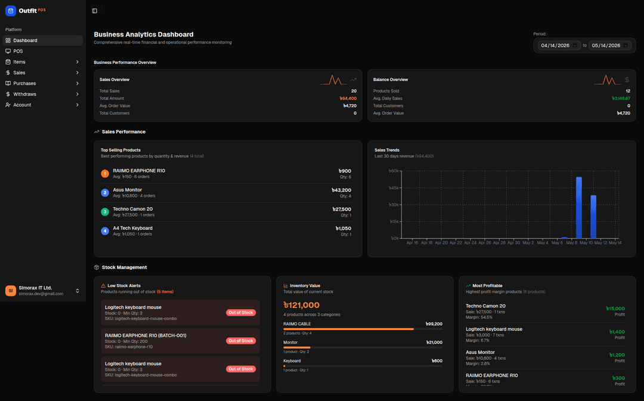The height and width of the screenshot is (401, 644).
Task: Click the ৳15,000 profit value
Action: pos(615,309)
